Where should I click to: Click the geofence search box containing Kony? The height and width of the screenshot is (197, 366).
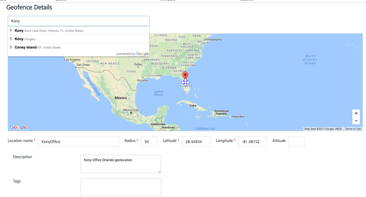tap(79, 21)
